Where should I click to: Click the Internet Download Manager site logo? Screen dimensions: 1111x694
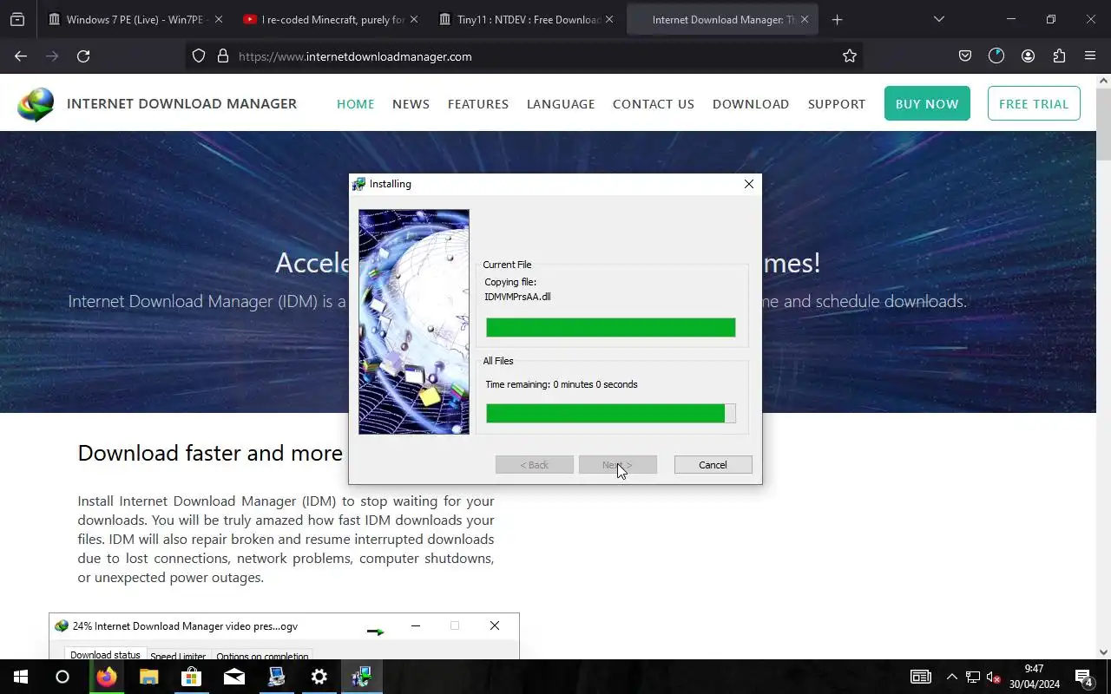click(157, 104)
